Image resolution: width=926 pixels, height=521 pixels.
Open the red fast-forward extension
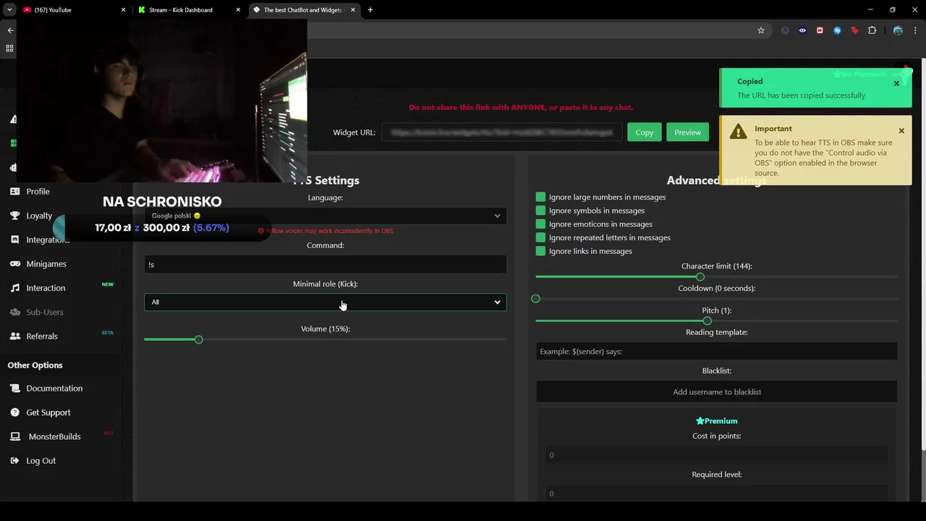[x=820, y=30]
